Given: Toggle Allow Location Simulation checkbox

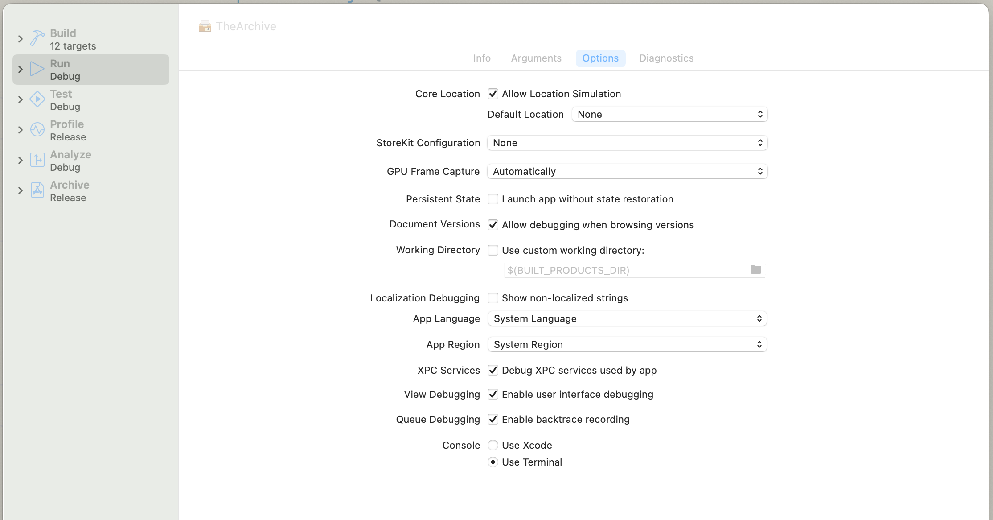Looking at the screenshot, I should tap(493, 94).
